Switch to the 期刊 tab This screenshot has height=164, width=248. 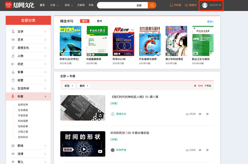[85, 21]
